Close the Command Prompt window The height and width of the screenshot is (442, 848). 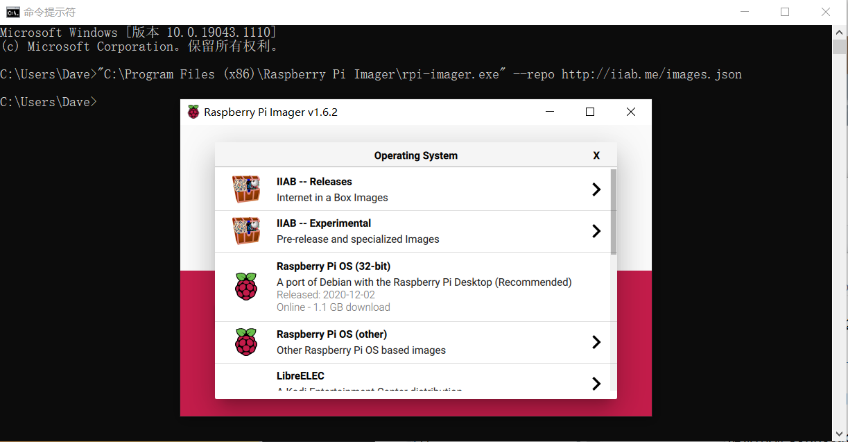(x=826, y=12)
